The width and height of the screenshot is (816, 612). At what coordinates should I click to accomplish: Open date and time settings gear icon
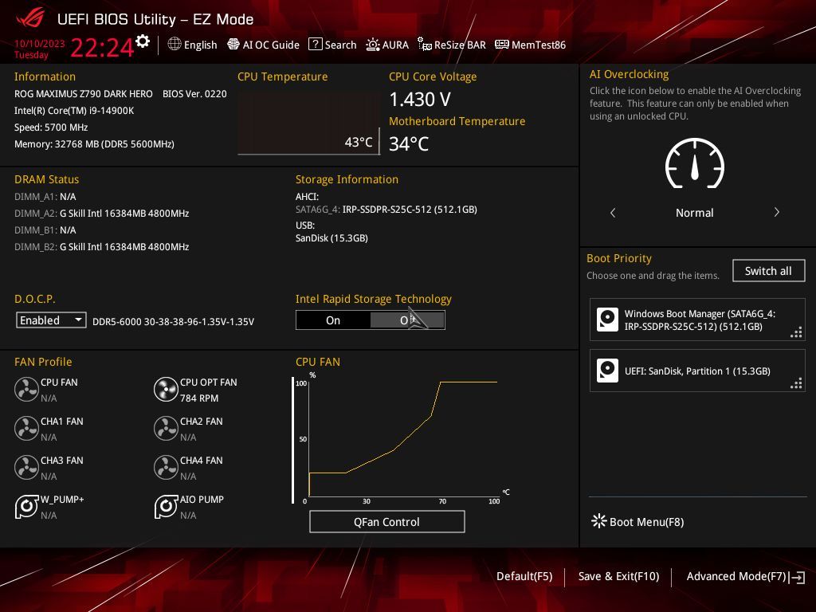(x=143, y=41)
